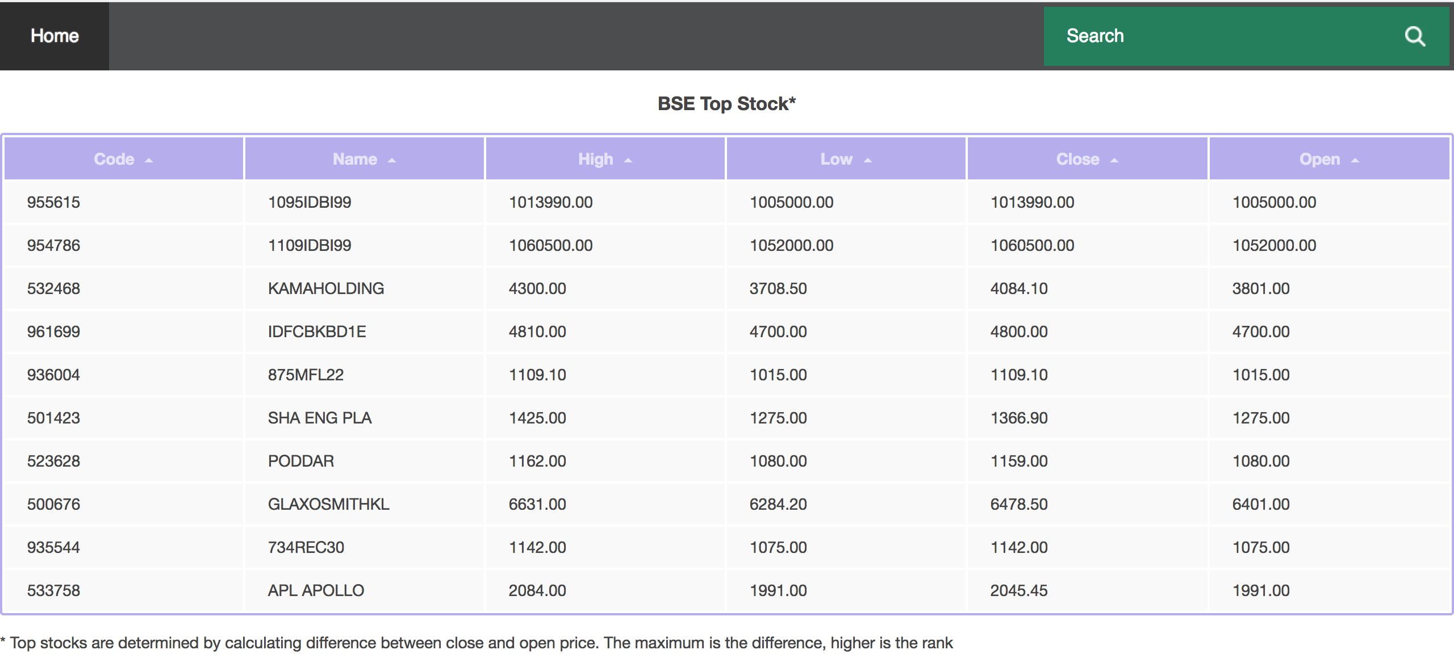
Task: Select KAMAHOLDING close value 4084.10
Action: 1019,288
